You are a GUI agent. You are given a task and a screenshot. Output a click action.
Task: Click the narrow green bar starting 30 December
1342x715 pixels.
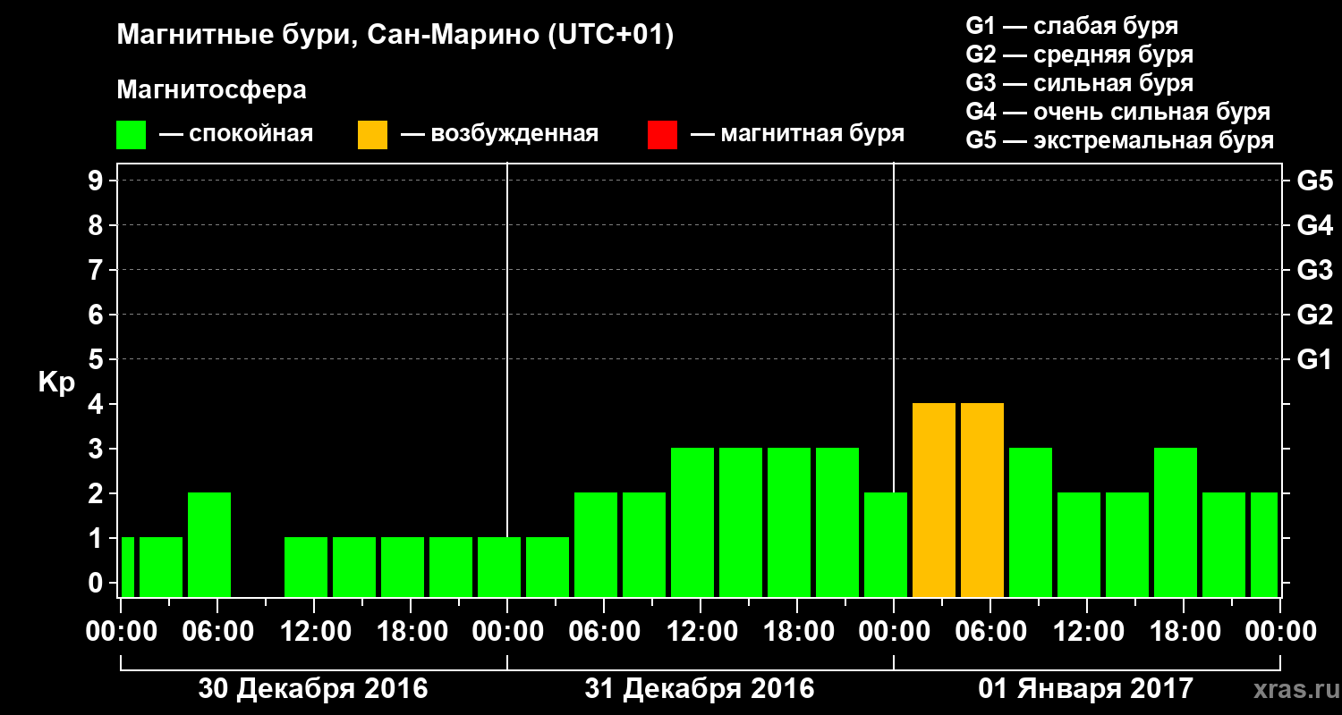(127, 567)
